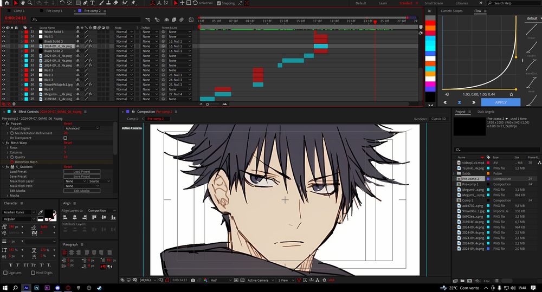Enable the Ligatures checkbox
This screenshot has width=542, height=292.
pyautogui.click(x=5, y=272)
